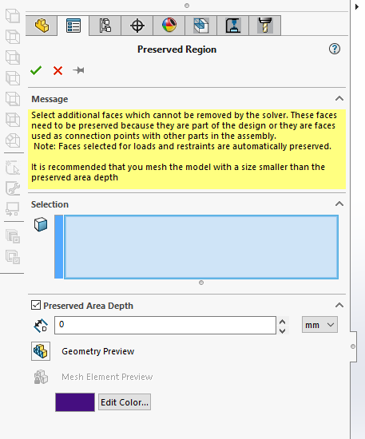Click the face selection list box

click(x=201, y=247)
